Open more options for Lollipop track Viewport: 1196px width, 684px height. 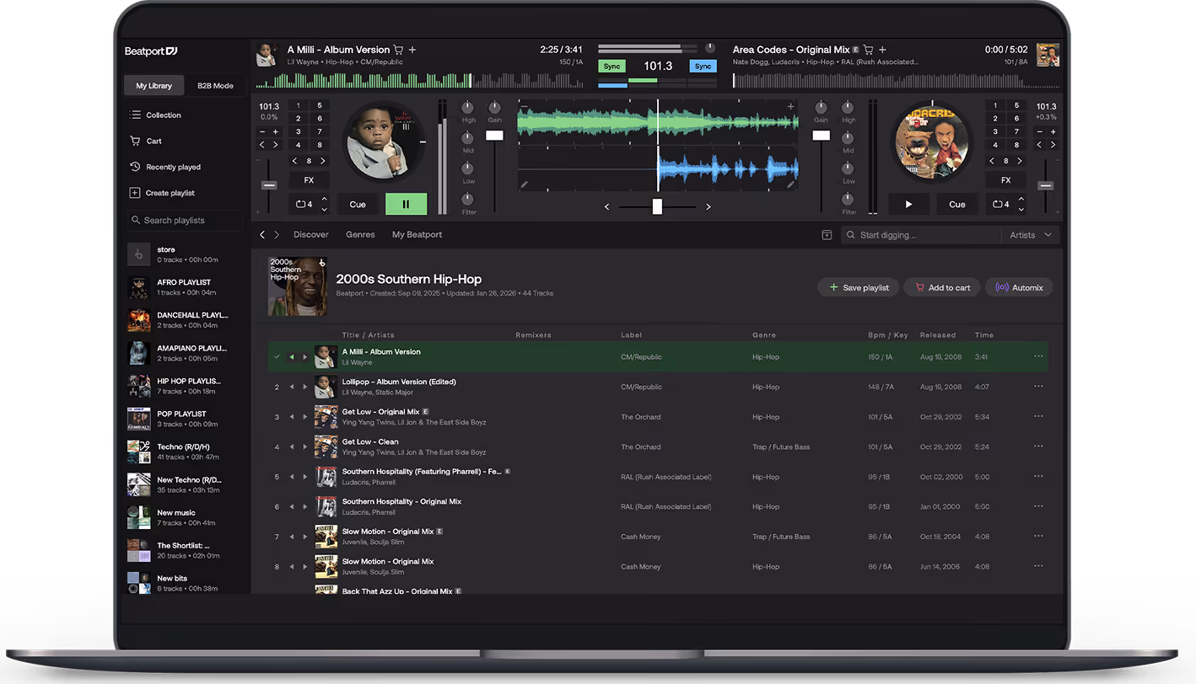click(x=1038, y=387)
